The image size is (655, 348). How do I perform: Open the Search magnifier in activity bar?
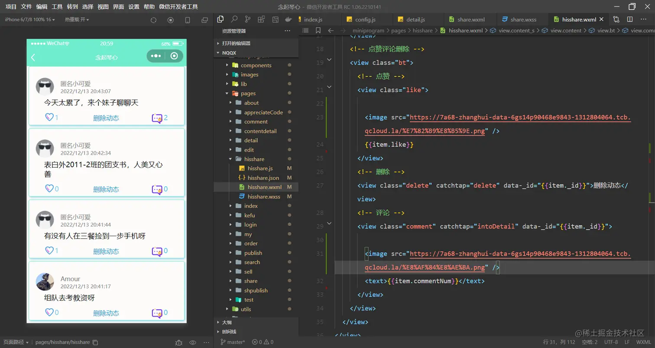234,19
